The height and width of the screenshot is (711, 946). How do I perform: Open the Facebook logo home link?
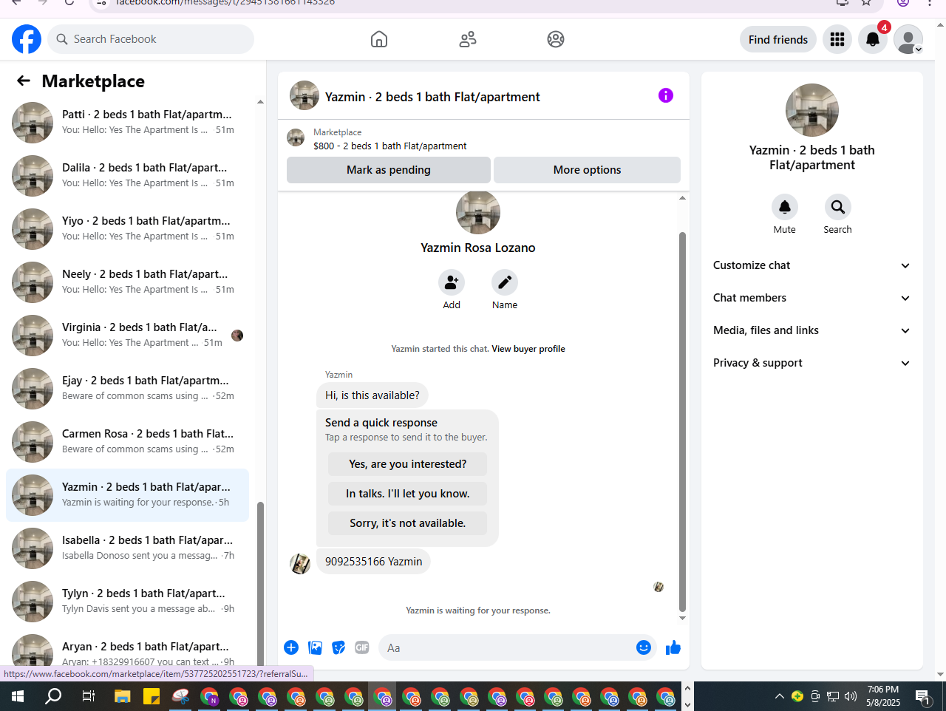pos(27,39)
